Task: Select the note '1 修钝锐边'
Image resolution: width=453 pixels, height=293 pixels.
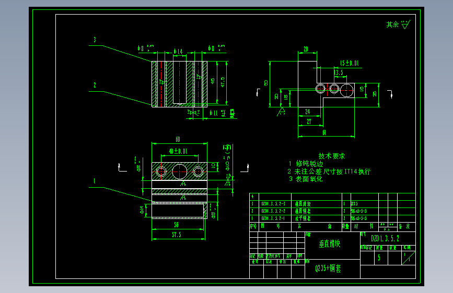Action: (306, 164)
